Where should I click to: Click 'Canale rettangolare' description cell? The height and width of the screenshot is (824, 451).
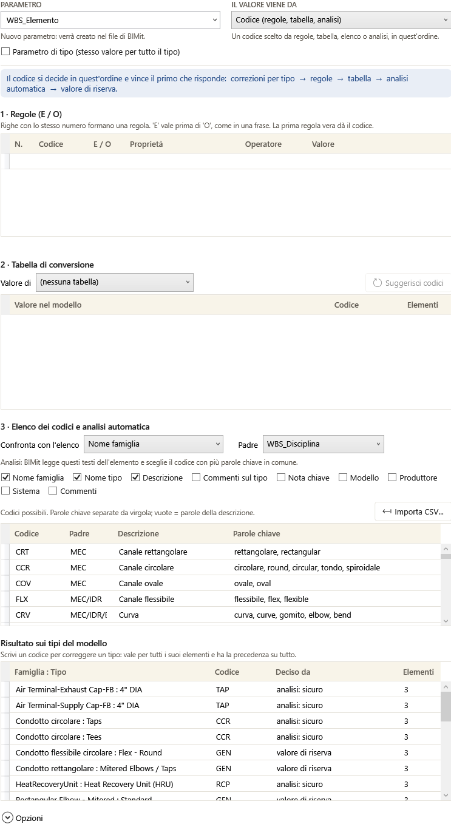coord(171,552)
